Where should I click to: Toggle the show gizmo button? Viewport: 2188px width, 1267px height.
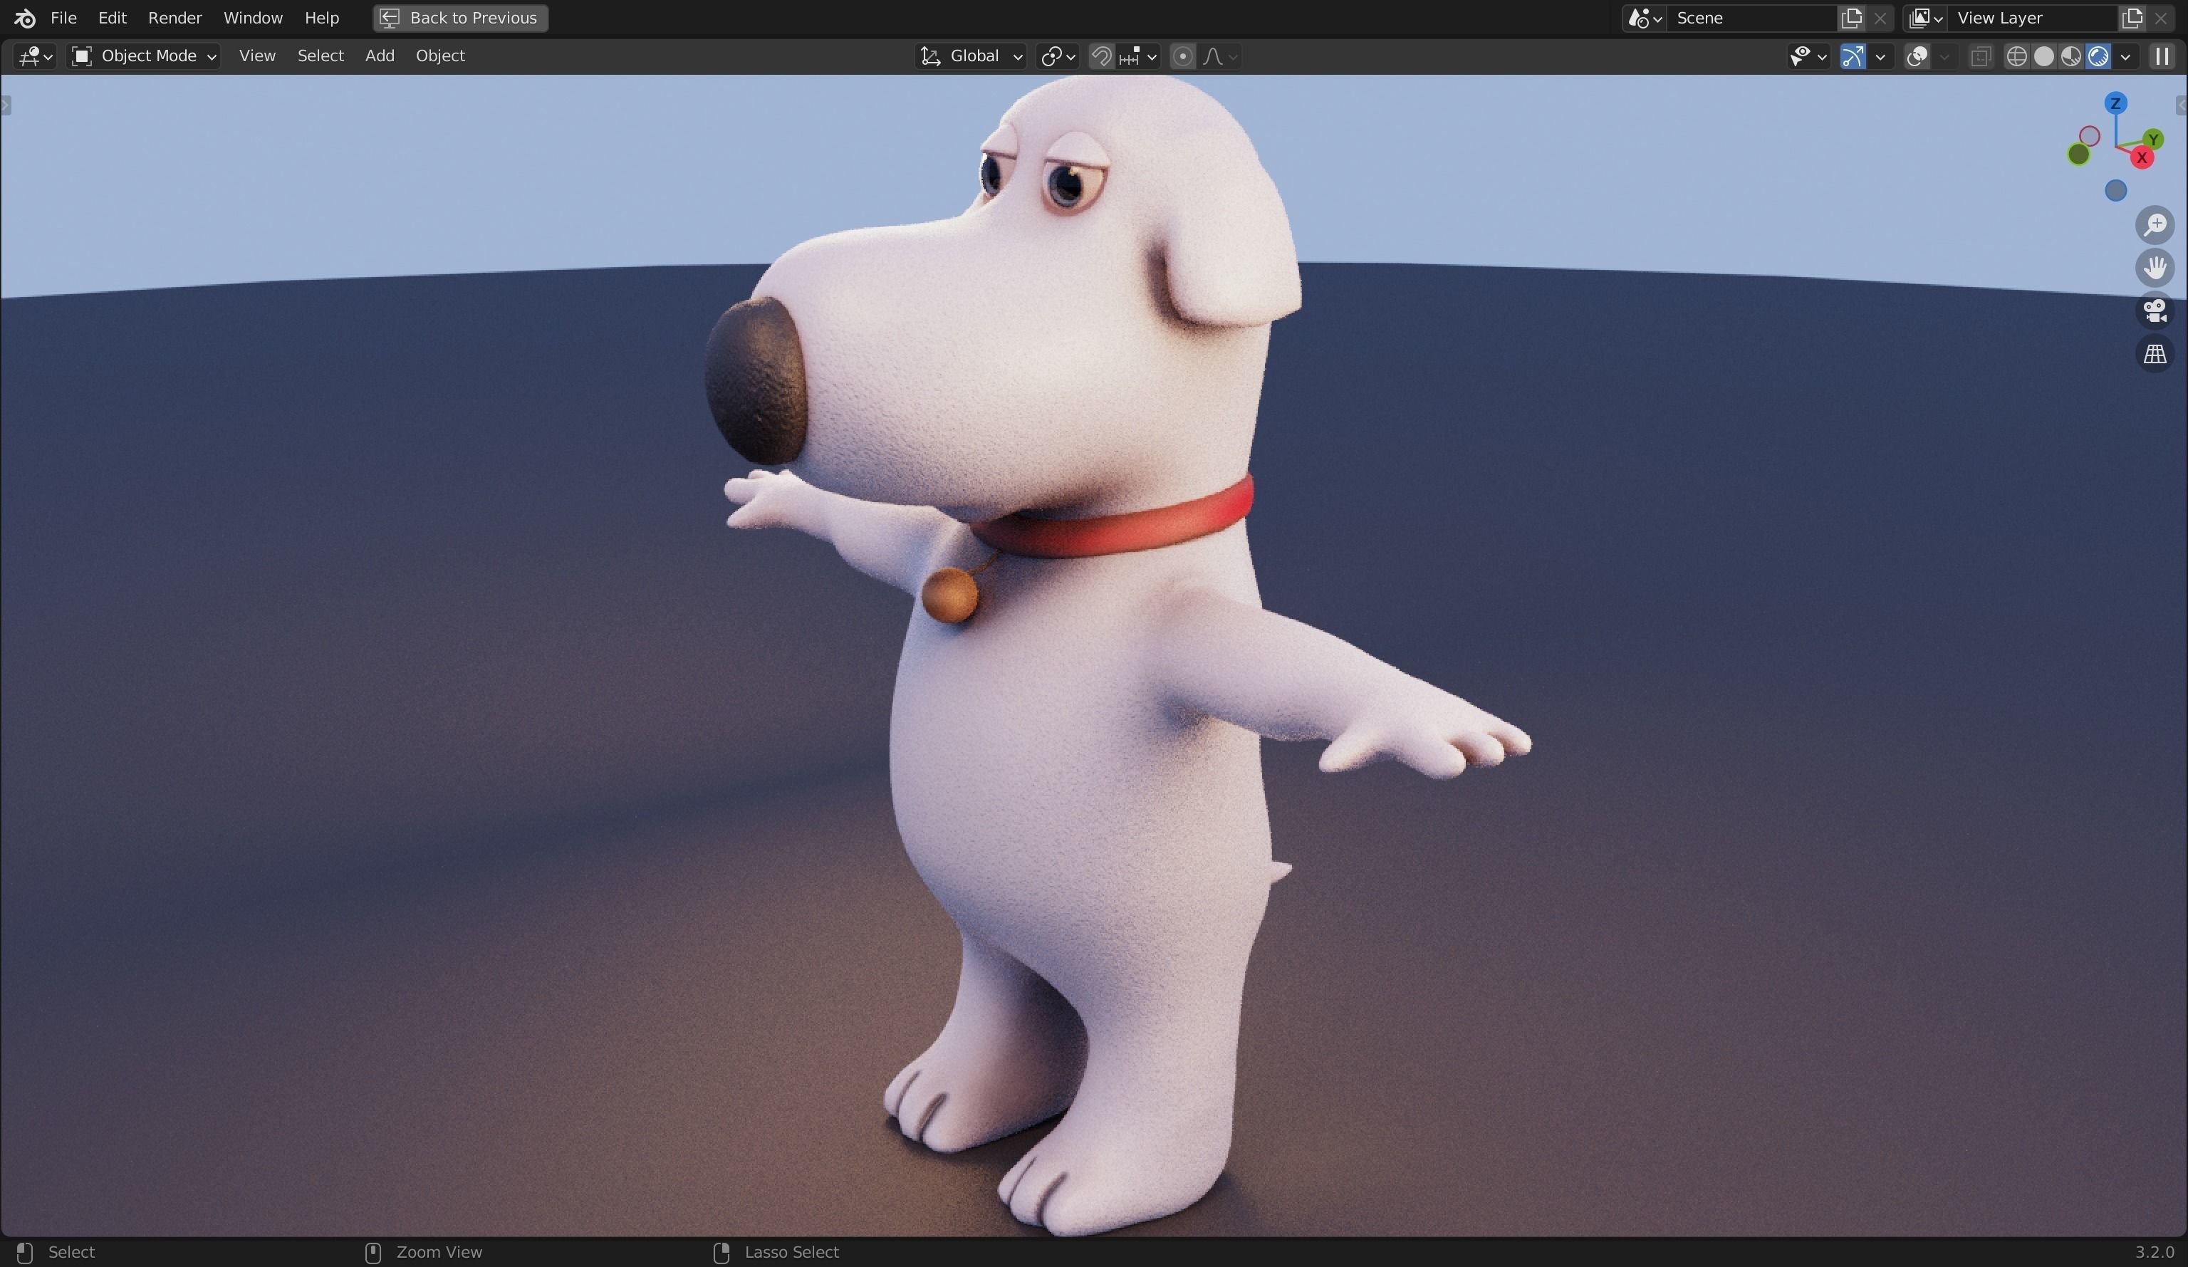point(1853,56)
